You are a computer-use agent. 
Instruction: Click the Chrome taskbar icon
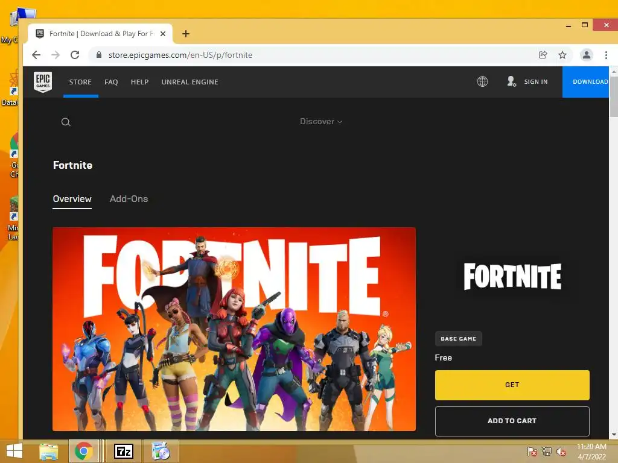click(x=83, y=451)
